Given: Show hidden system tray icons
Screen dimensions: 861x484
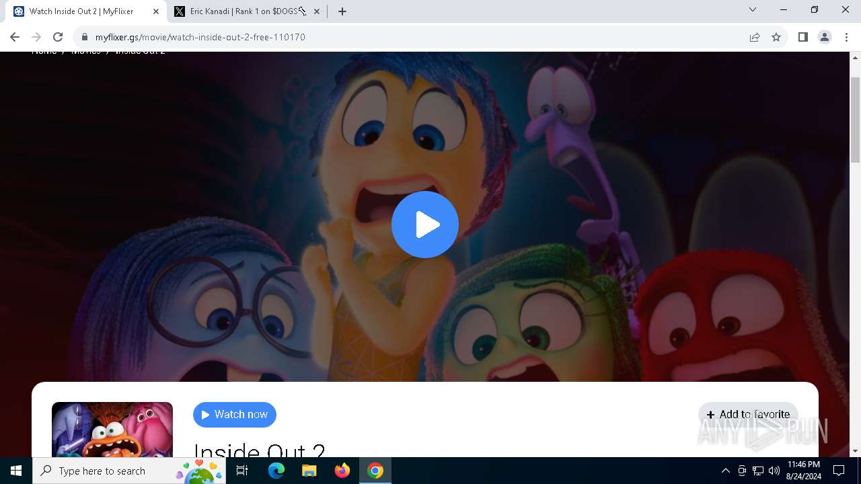Looking at the screenshot, I should pyautogui.click(x=725, y=471).
